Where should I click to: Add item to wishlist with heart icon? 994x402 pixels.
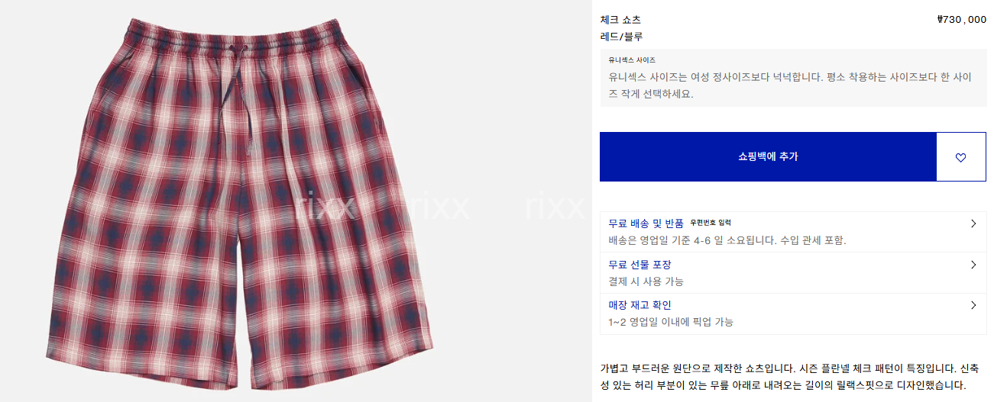click(x=960, y=157)
